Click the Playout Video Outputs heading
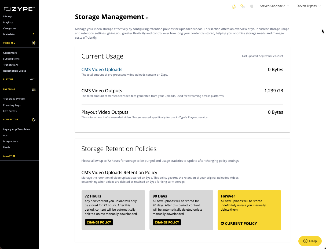 (x=105, y=112)
